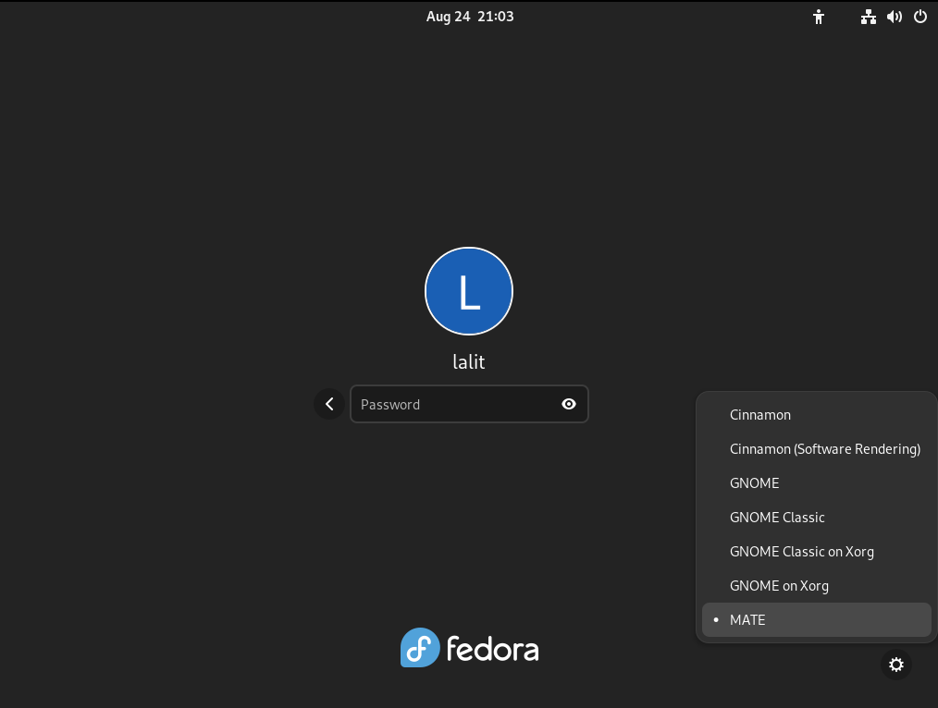Open the session chooser gear icon
Image resolution: width=938 pixels, height=708 pixels.
tap(895, 665)
